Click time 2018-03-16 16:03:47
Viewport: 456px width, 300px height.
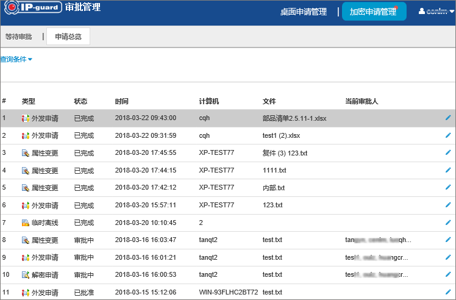point(146,240)
